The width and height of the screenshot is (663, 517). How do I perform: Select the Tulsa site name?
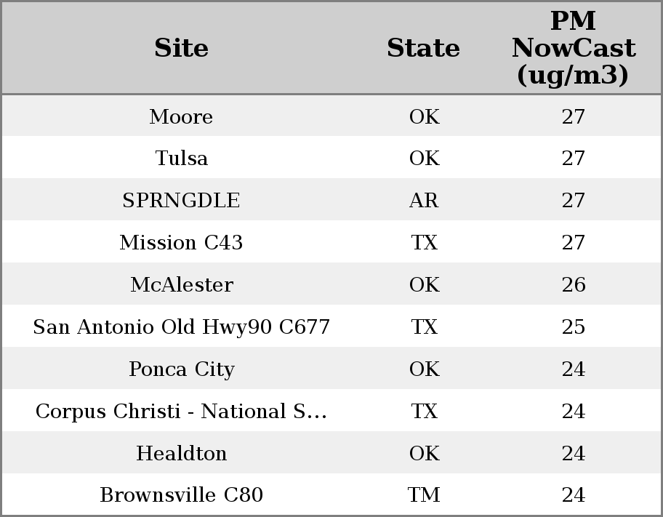181,159
